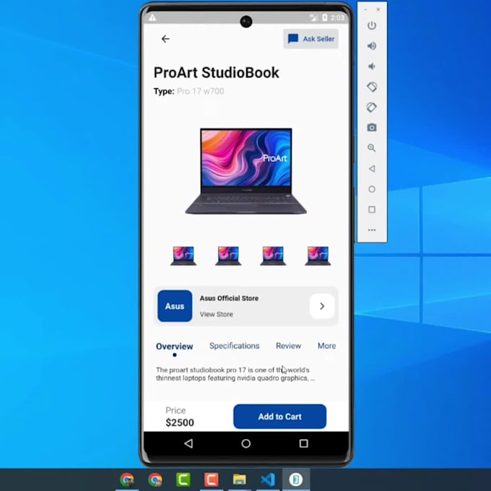The width and height of the screenshot is (491, 491).
Task: Click the emulator sidebar home circle
Action: (x=372, y=189)
